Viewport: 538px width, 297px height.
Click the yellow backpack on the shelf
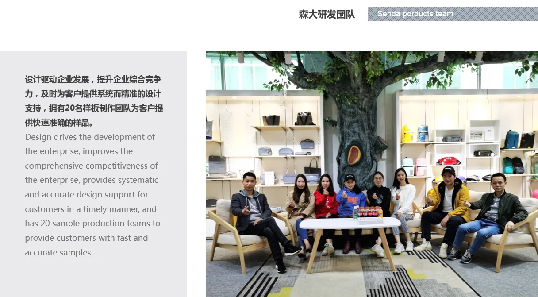407,134
